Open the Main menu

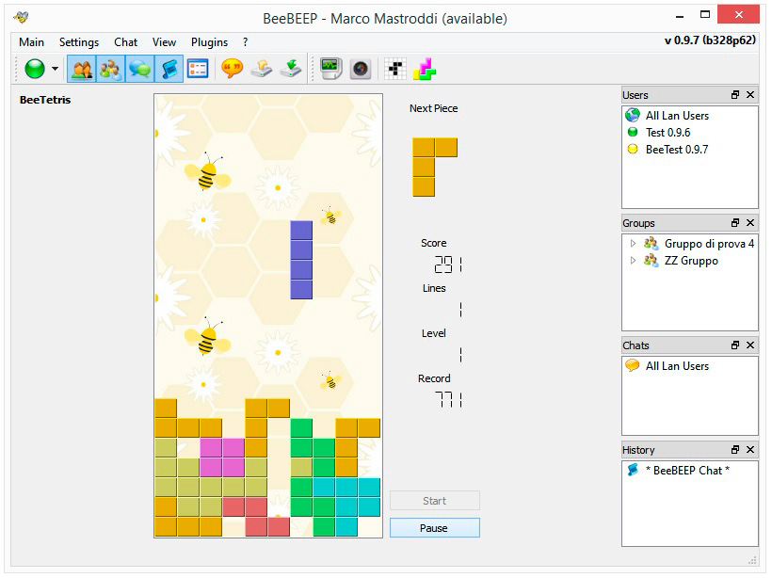coord(31,42)
